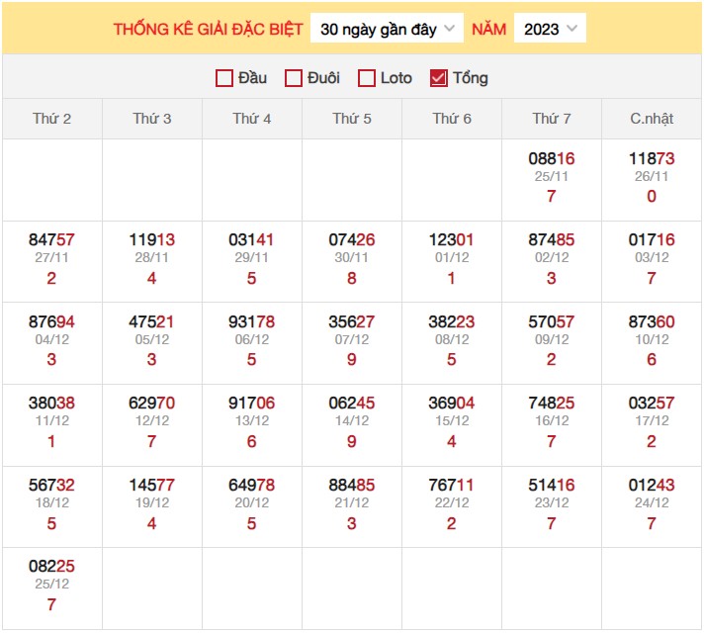This screenshot has width=704, height=633.
Task: Click result 01243 dated 24/12
Action: click(652, 485)
